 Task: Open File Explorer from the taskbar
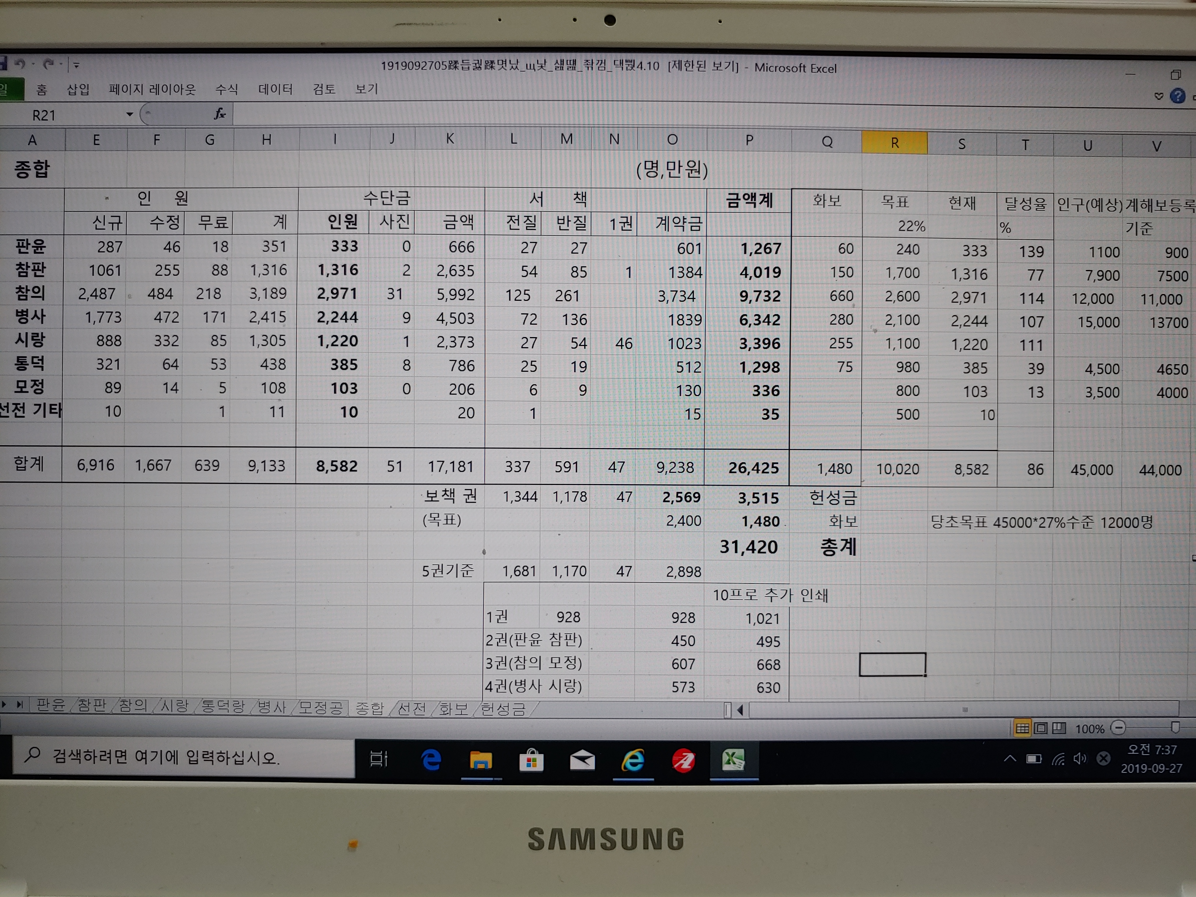[481, 761]
